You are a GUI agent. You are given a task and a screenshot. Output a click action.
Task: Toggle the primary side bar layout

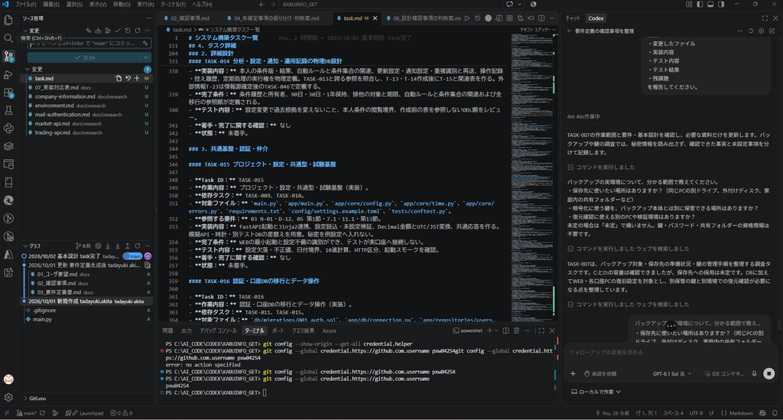pos(700,4)
